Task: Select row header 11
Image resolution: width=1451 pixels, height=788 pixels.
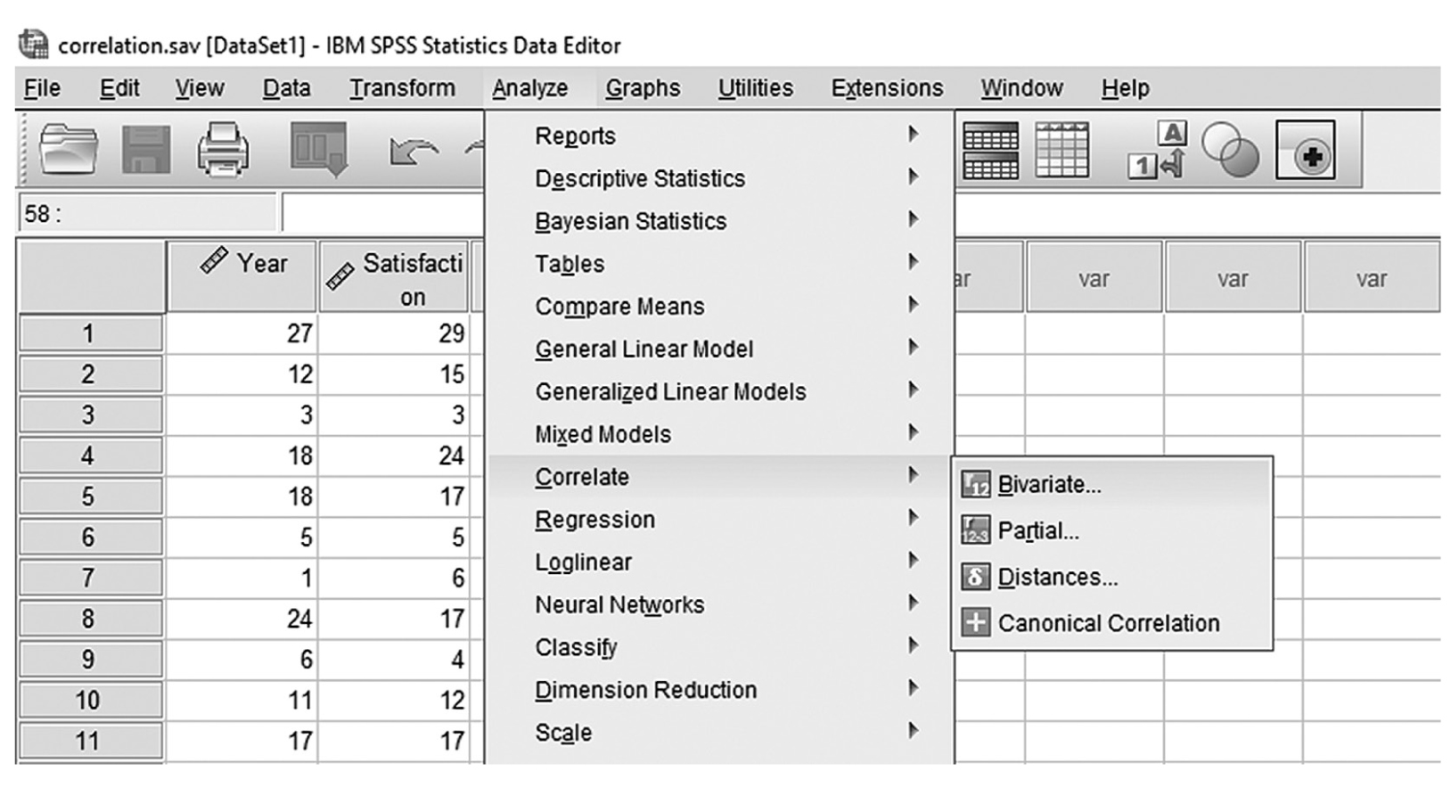Action: click(91, 742)
